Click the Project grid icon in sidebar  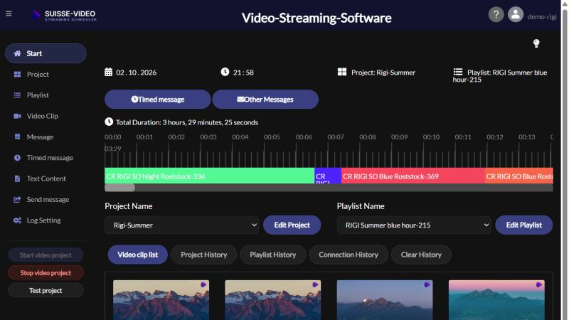click(x=17, y=75)
